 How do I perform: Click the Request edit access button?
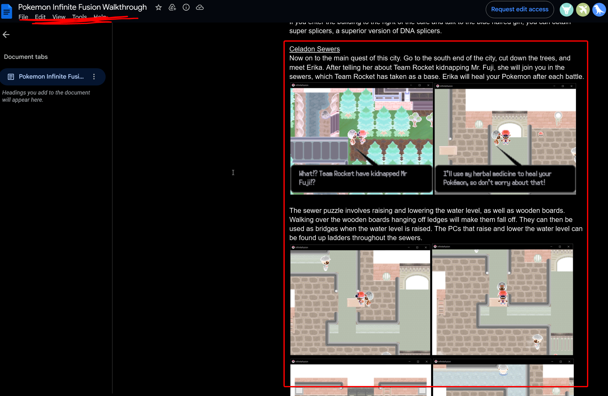point(520,9)
